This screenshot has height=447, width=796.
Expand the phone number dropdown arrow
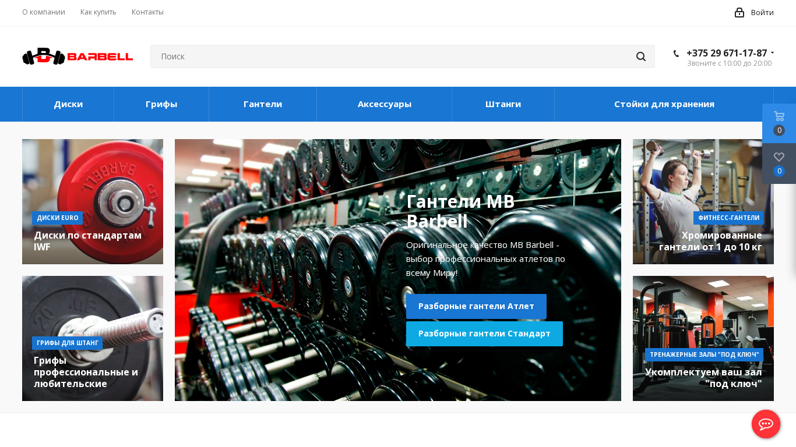pyautogui.click(x=773, y=53)
